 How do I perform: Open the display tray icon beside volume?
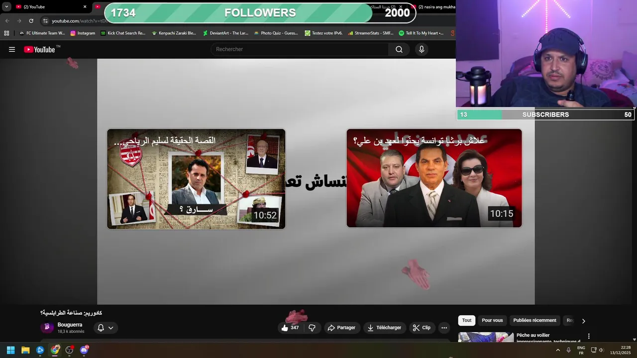click(593, 350)
